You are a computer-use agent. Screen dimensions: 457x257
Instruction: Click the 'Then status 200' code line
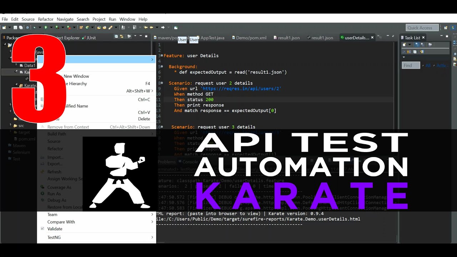point(194,100)
